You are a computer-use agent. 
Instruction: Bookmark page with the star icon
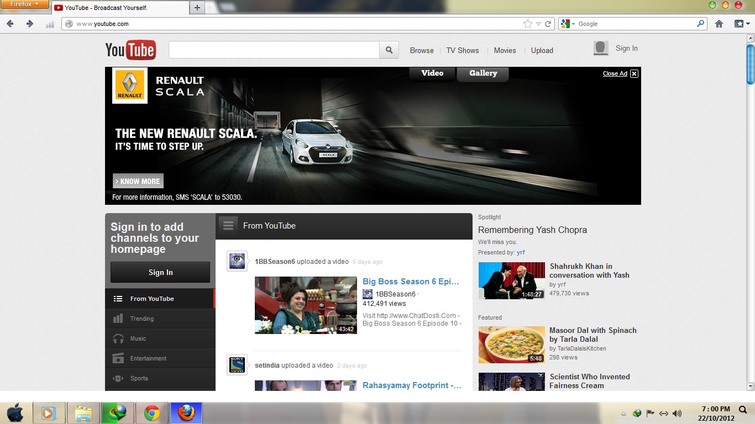click(528, 24)
